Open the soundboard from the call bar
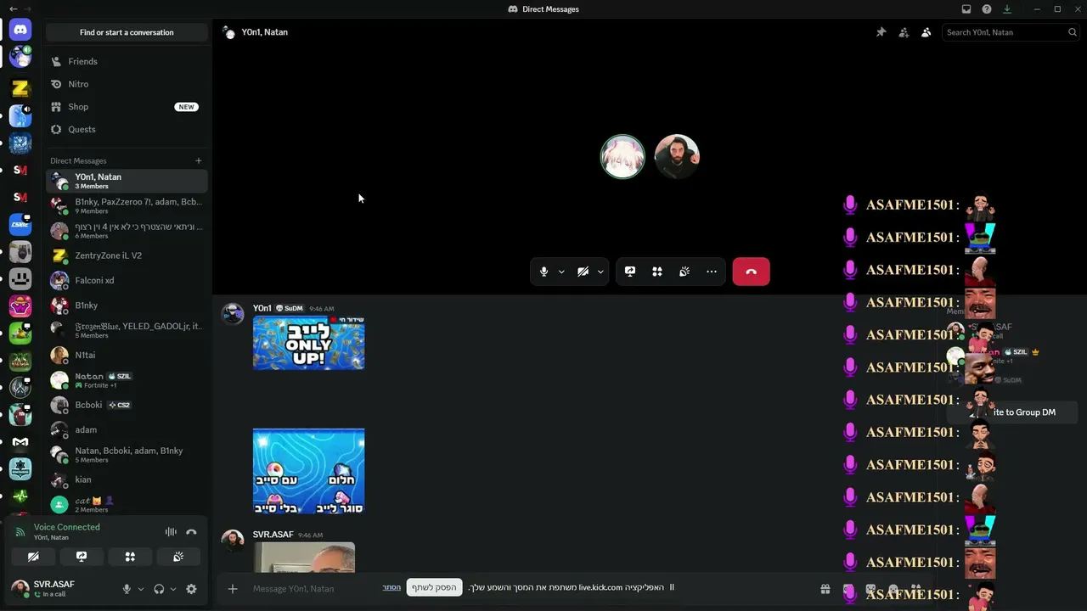 (x=684, y=272)
